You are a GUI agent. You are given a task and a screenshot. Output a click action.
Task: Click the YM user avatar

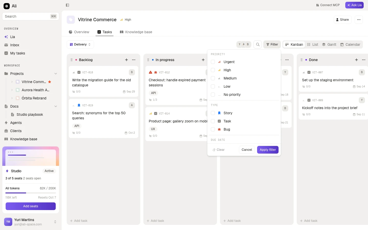(8, 222)
